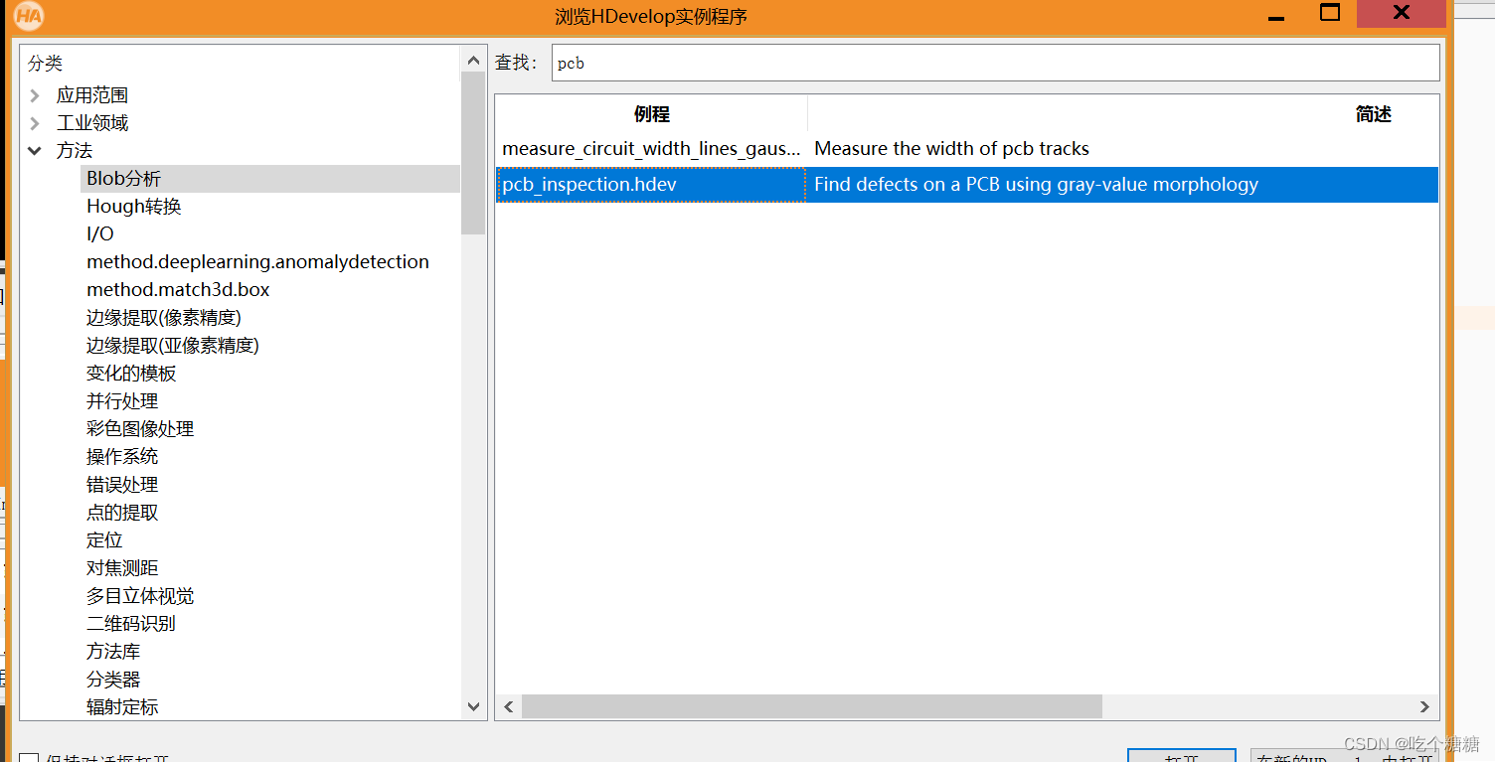1495x762 pixels.
Task: Select the 分类器 entry
Action: 113,680
